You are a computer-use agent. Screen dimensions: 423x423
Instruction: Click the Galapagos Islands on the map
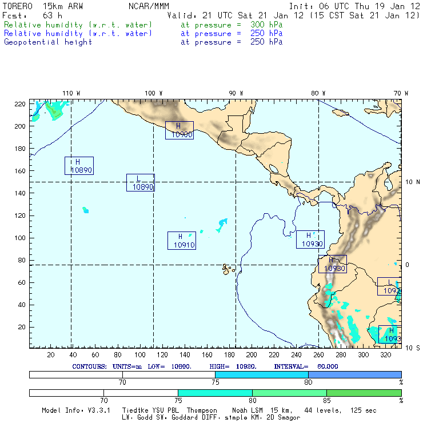pyautogui.click(x=228, y=269)
